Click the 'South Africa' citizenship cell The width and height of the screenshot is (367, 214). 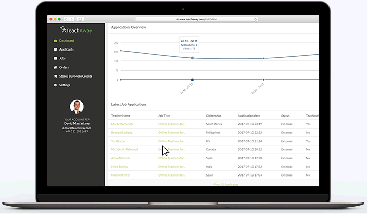[x=214, y=124]
